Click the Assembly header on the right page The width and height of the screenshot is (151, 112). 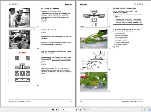83,4
